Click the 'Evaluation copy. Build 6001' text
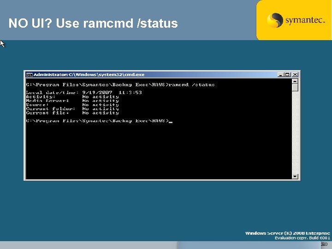 coord(302,238)
